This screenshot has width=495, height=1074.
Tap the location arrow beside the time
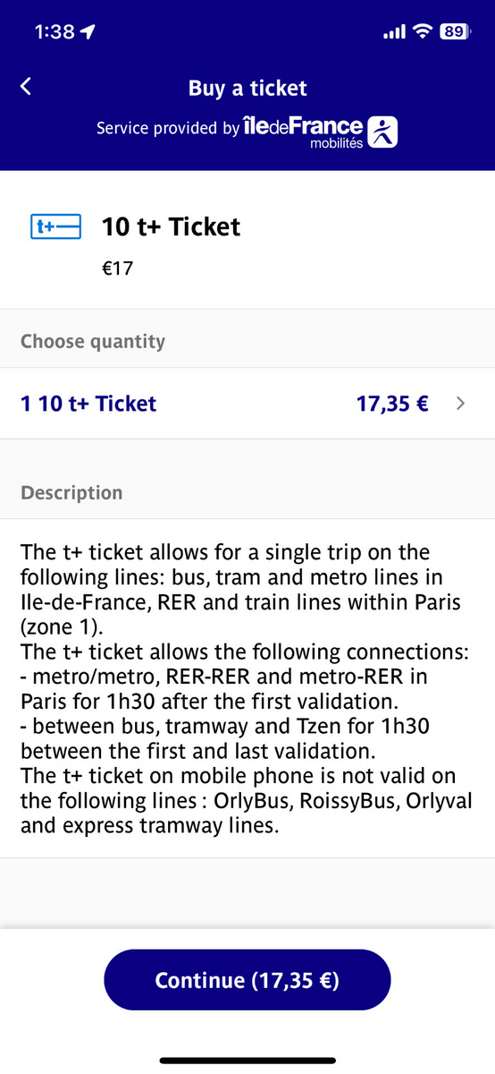click(x=88, y=32)
